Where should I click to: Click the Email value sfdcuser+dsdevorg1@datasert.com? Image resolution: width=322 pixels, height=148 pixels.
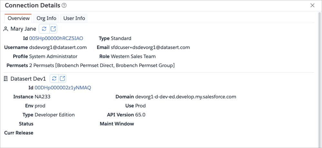point(150,47)
